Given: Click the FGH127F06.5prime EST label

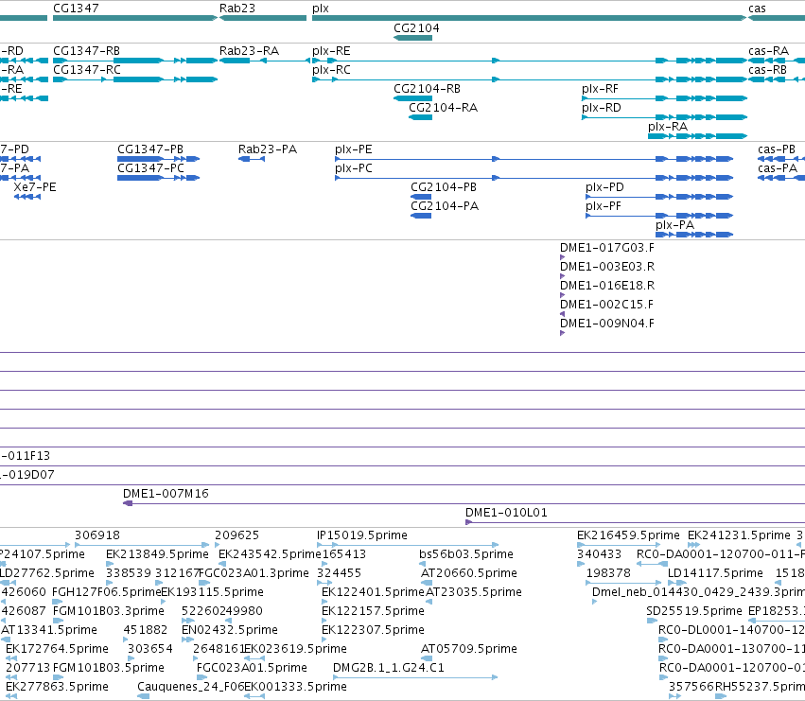Looking at the screenshot, I should (106, 592).
